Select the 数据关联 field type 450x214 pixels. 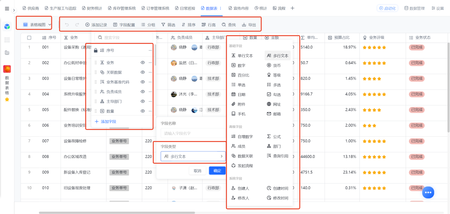pos(242,156)
